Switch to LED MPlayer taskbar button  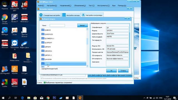(x=80, y=98)
